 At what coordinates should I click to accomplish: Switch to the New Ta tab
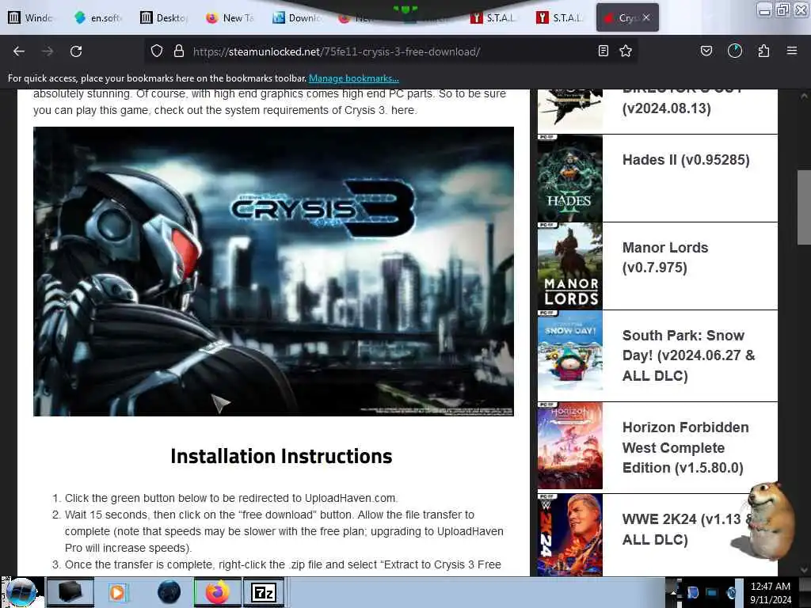(230, 17)
